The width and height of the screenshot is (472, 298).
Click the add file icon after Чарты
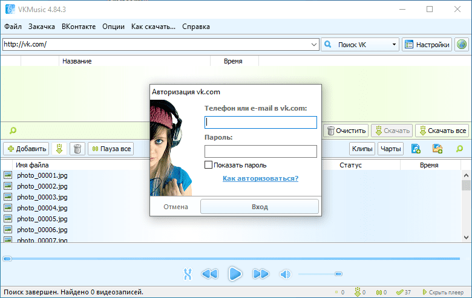pos(416,149)
